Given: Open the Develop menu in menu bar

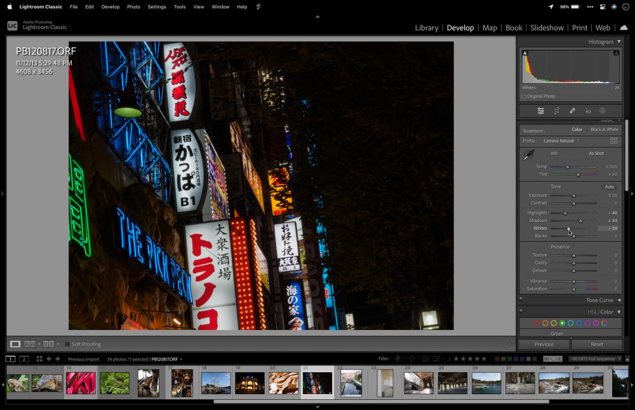Looking at the screenshot, I should (110, 6).
